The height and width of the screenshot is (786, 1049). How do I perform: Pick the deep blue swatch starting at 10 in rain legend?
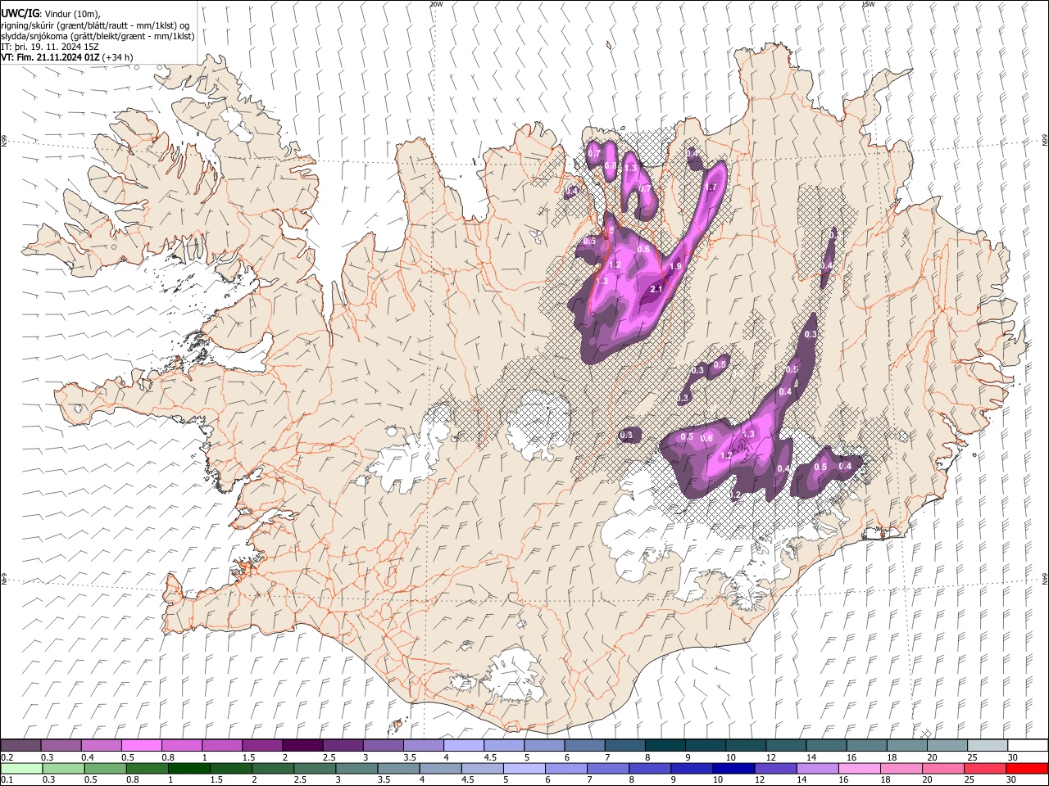[733, 768]
